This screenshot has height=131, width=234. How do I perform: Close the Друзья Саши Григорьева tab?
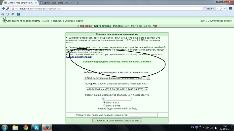[72, 3]
